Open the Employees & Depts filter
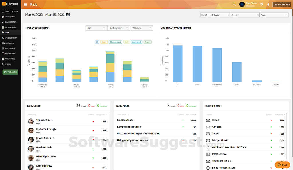 pyautogui.click(x=215, y=15)
